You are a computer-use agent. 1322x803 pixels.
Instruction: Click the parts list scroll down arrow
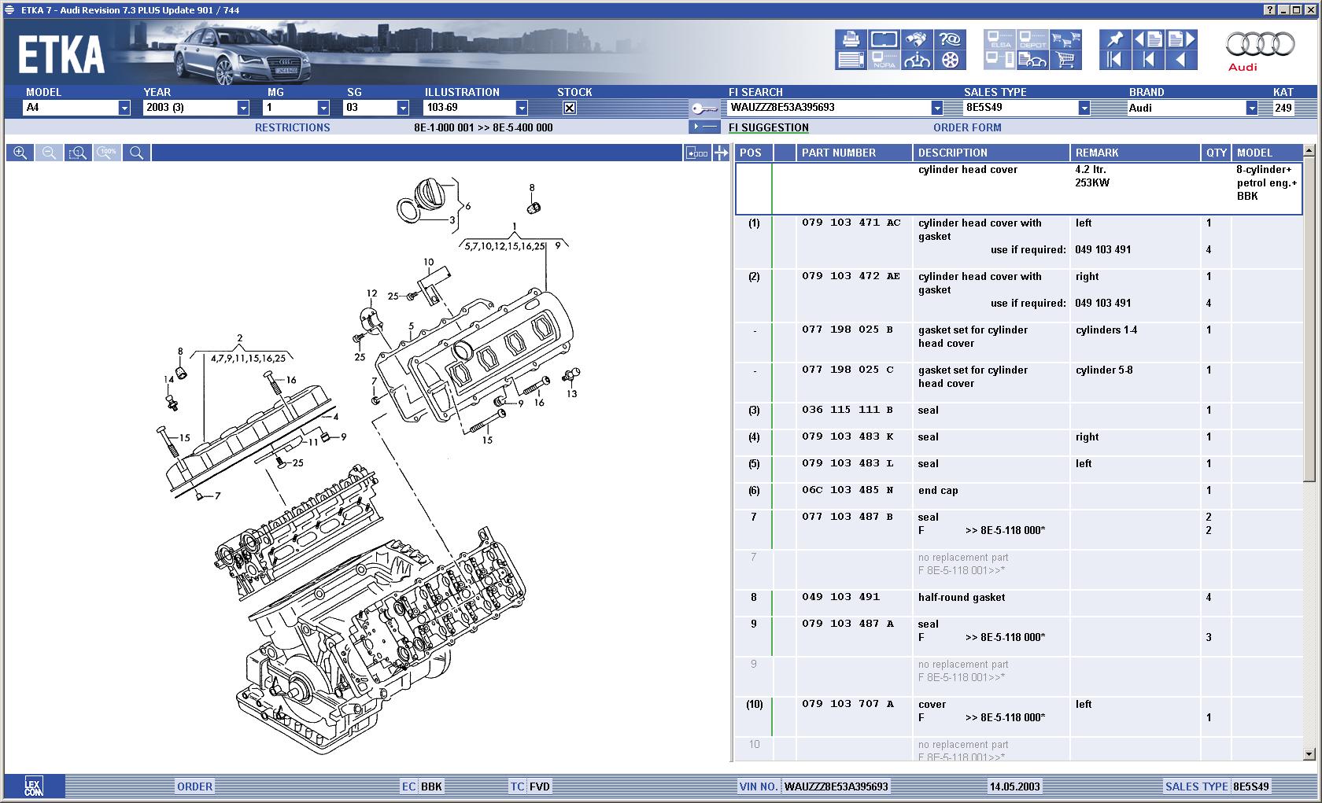tap(1309, 754)
